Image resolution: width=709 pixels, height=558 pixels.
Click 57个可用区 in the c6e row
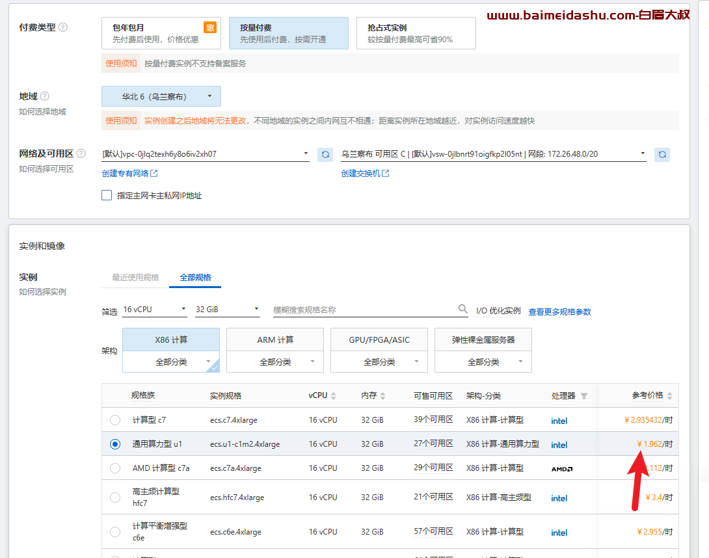tap(433, 531)
